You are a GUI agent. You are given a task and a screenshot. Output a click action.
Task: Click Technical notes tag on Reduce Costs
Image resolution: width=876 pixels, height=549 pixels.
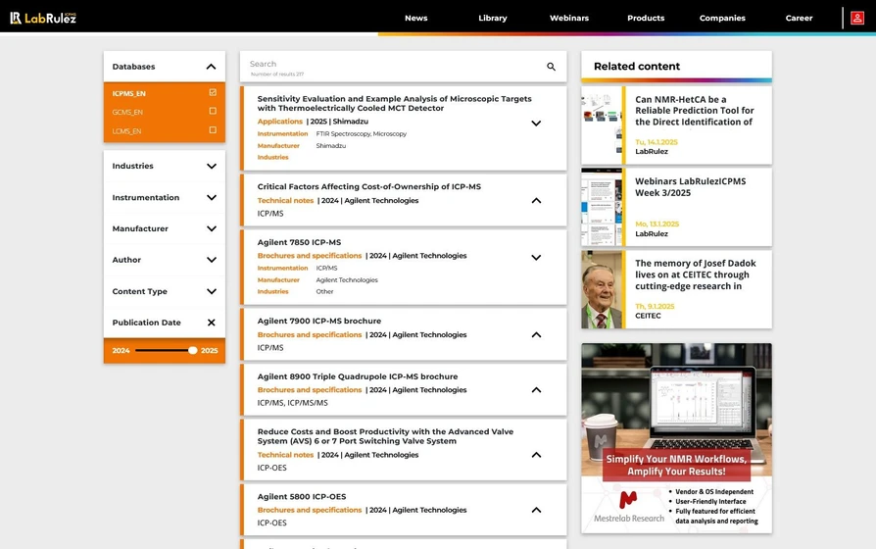pos(285,455)
